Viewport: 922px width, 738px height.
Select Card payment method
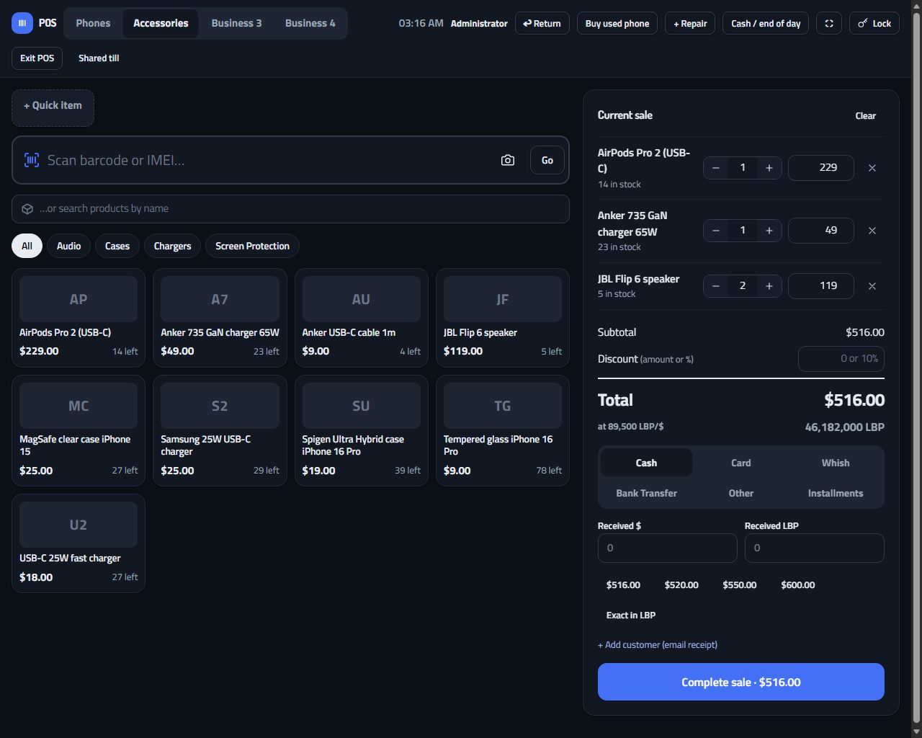click(x=740, y=463)
